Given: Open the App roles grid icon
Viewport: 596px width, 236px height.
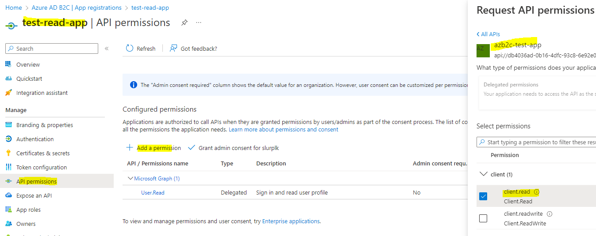Looking at the screenshot, I should [8, 210].
